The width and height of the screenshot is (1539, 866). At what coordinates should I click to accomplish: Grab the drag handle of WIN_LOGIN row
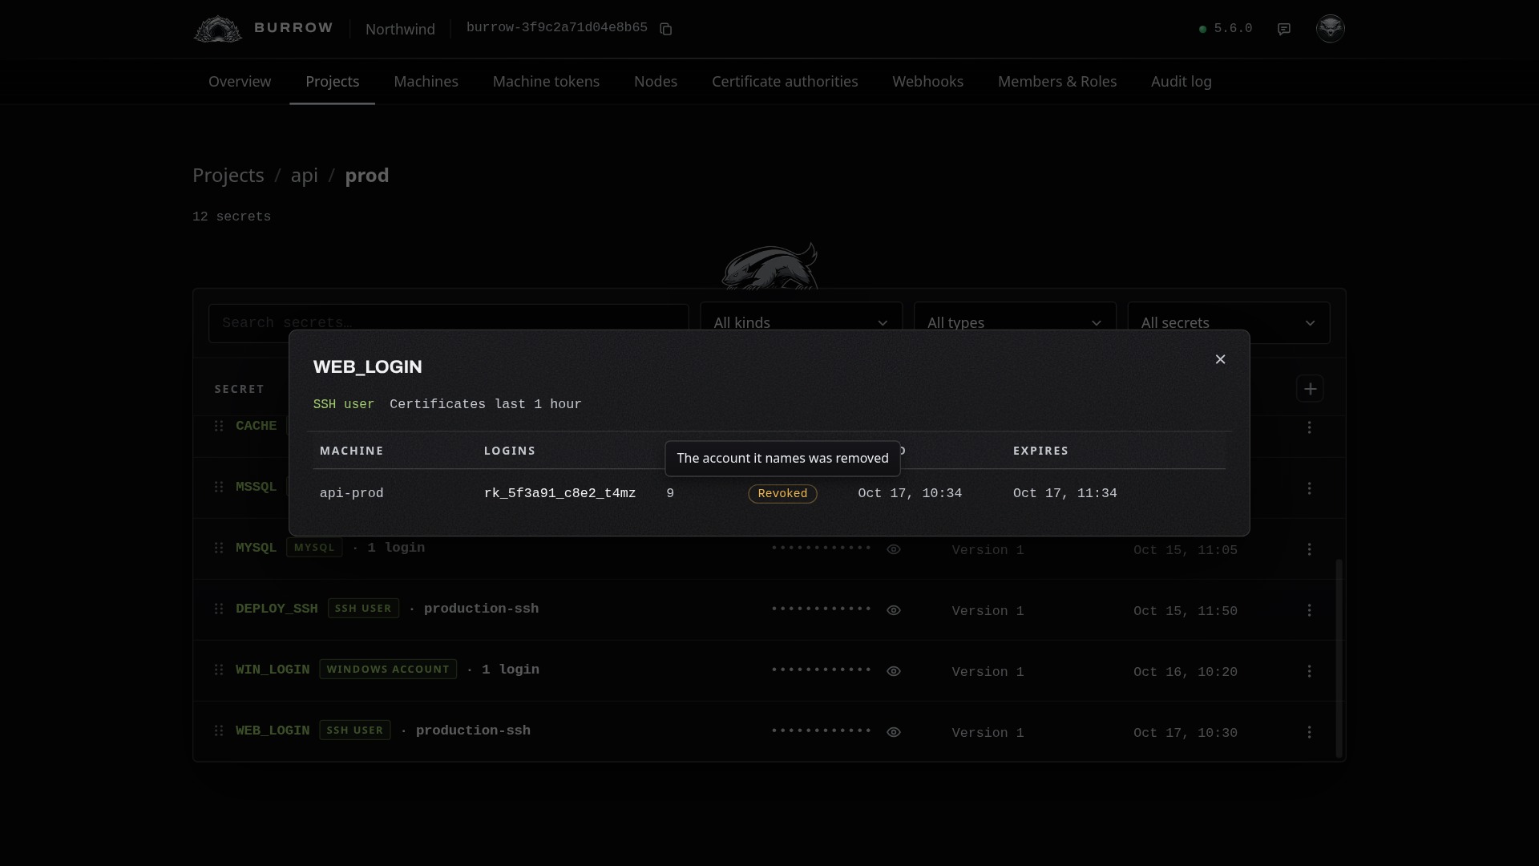coord(219,670)
